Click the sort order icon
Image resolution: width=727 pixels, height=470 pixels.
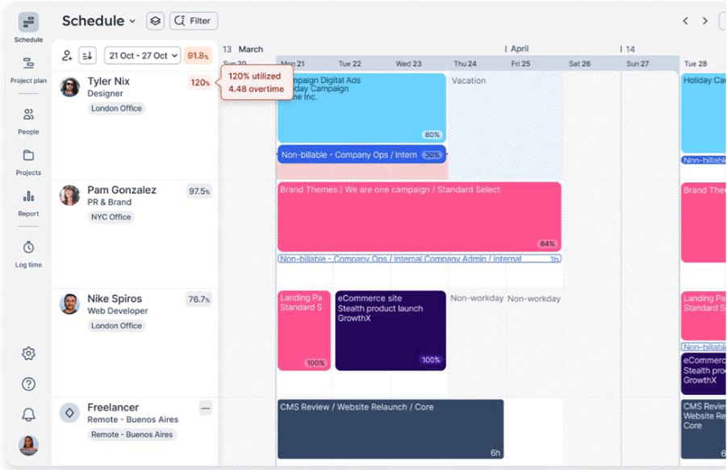[x=87, y=56]
